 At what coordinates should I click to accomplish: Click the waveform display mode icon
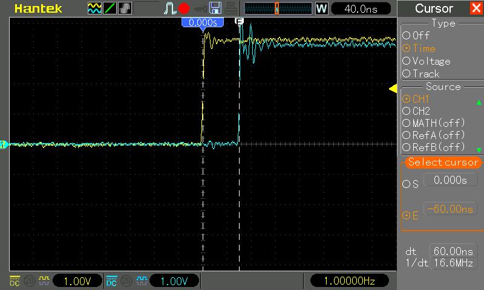(95, 8)
